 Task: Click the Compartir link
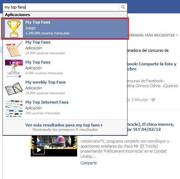pyautogui.click(x=89, y=163)
